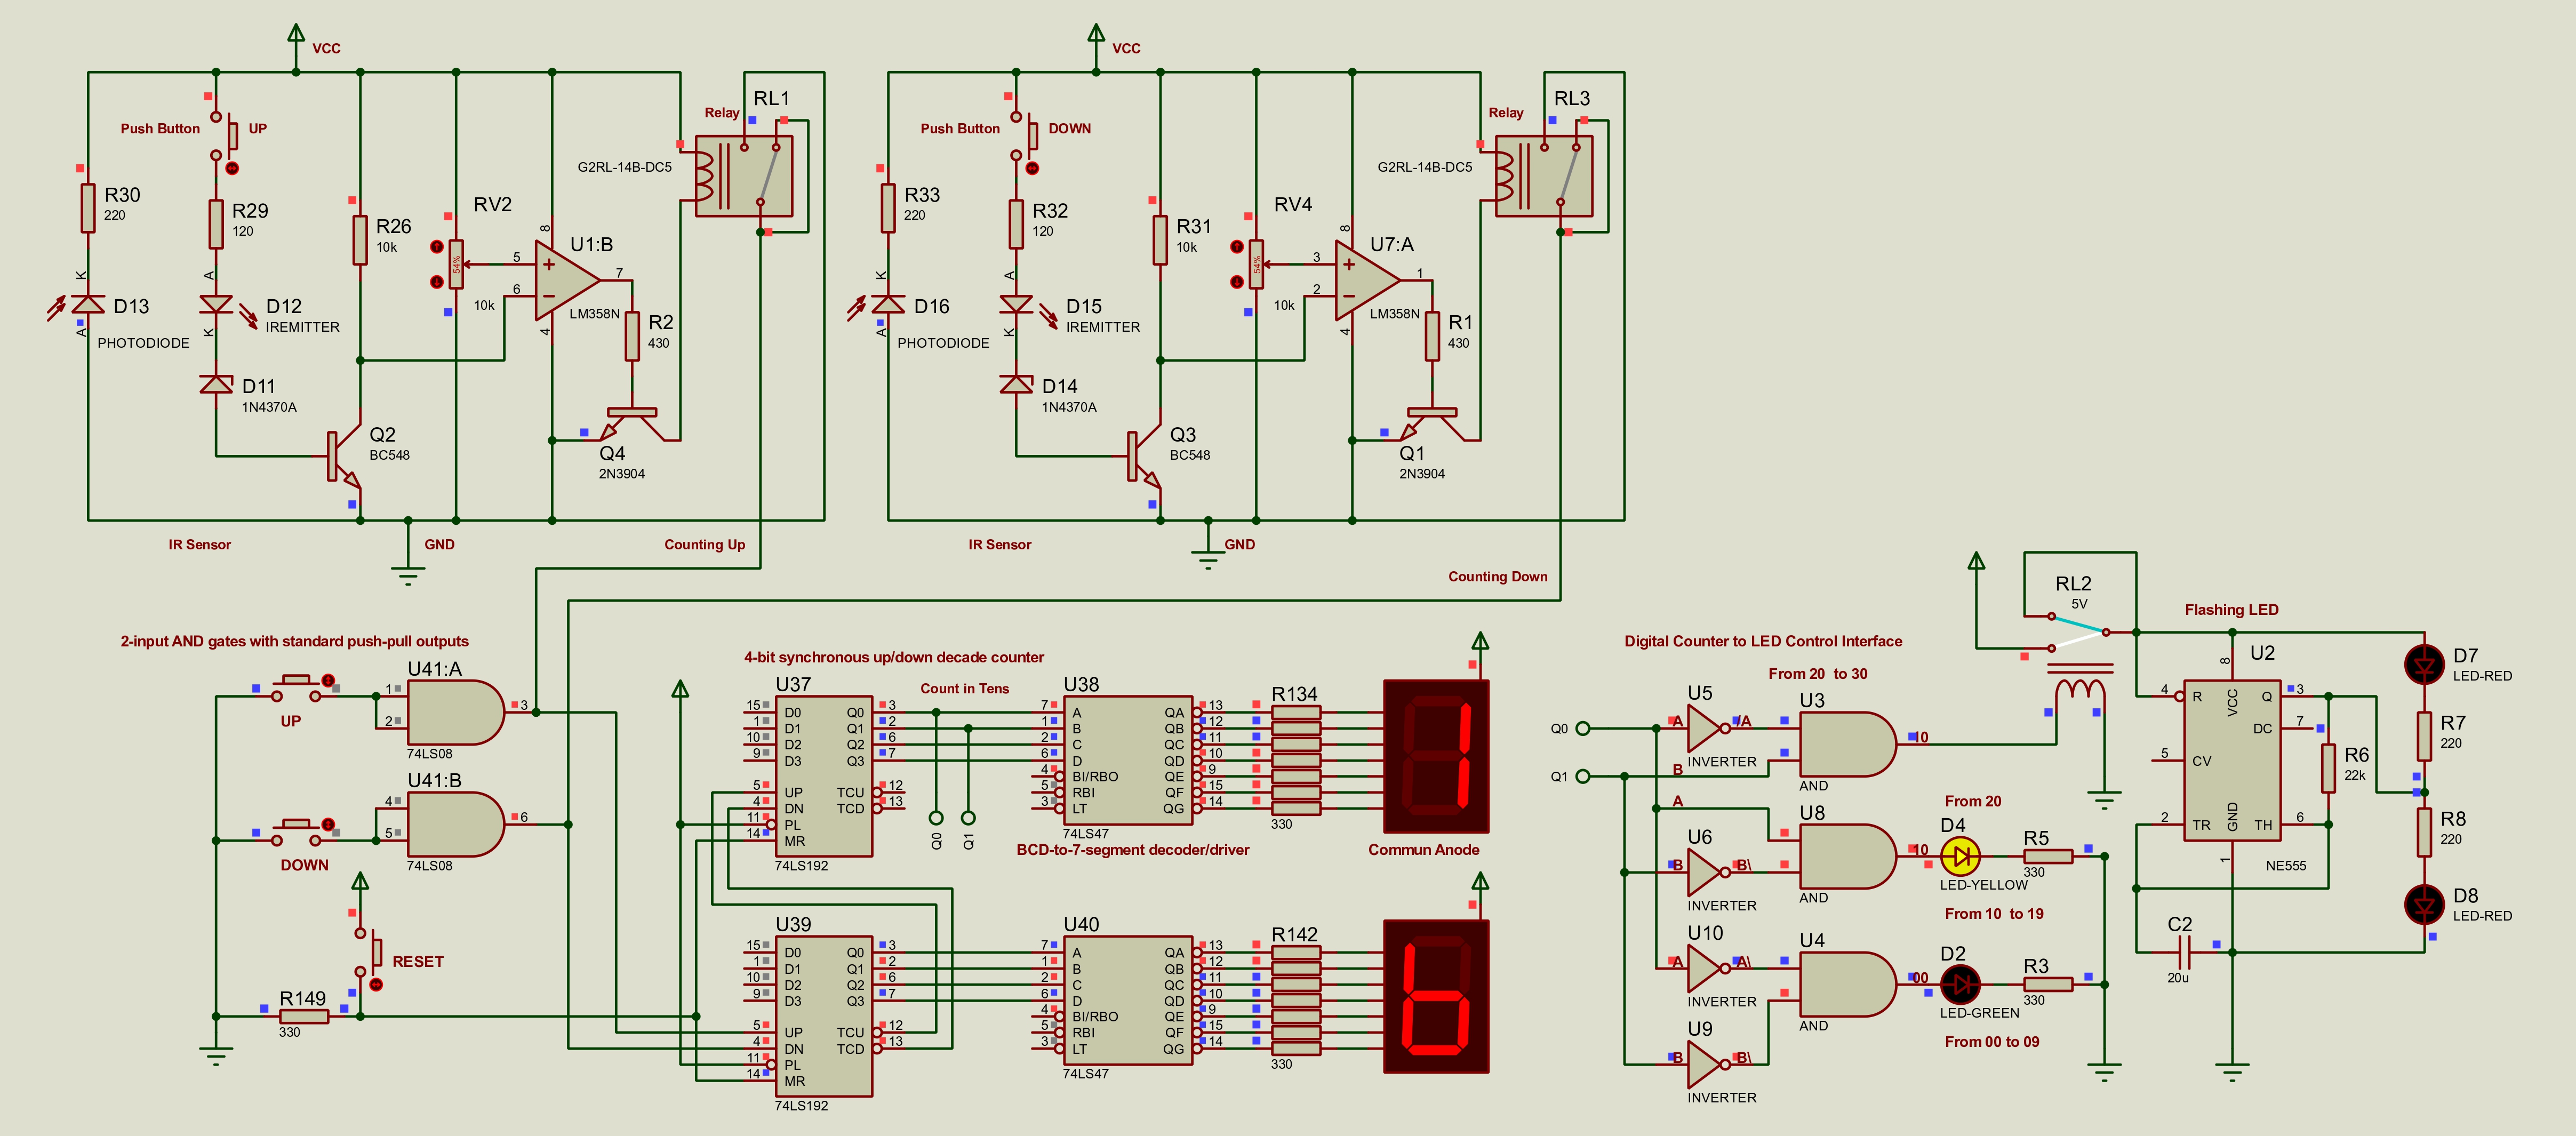Increase RV4 potentiometer with upper red arrow

pos(1236,246)
